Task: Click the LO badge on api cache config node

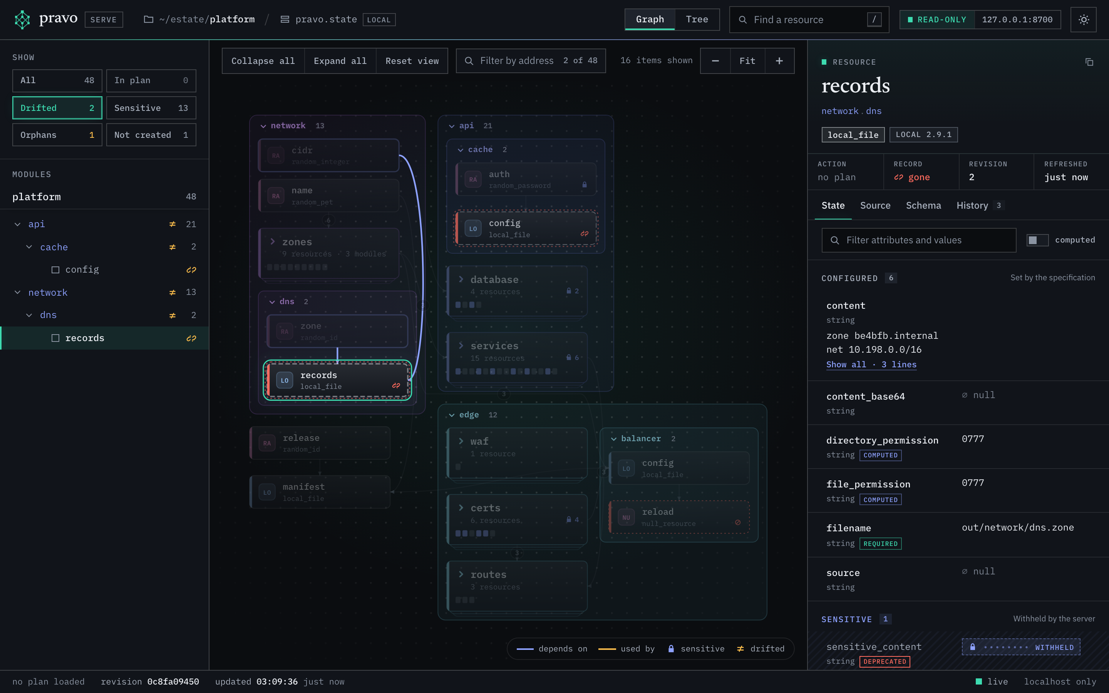Action: [473, 228]
